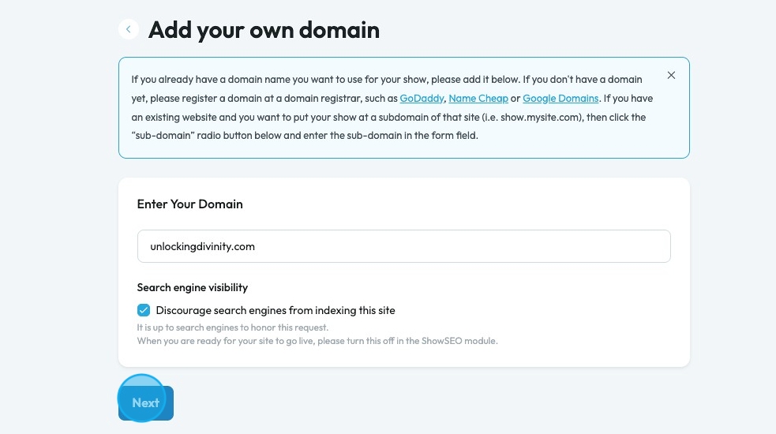Open the Name Cheap registrar link

(478, 99)
